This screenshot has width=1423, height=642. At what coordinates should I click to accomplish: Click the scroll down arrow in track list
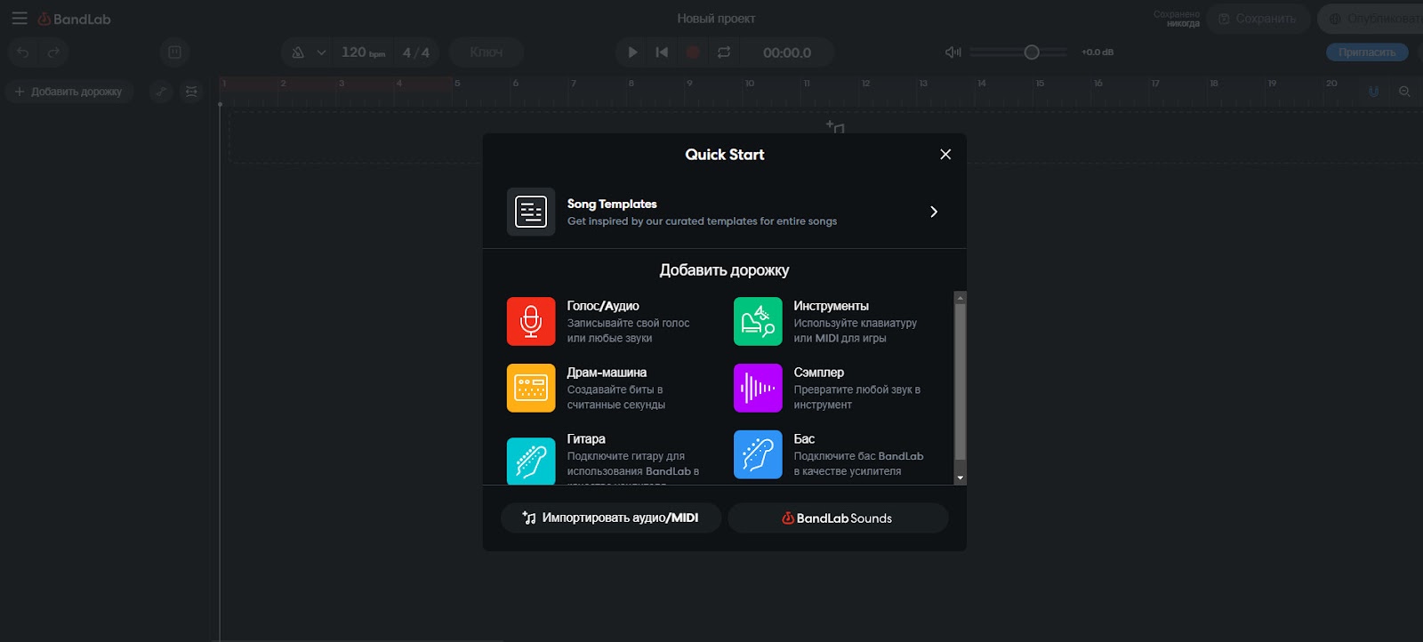click(960, 477)
